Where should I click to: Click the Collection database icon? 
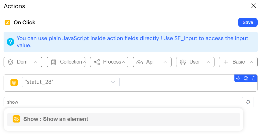(x=54, y=62)
